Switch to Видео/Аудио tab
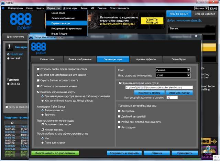Viewport: 220px width, 161px height. click(179, 59)
